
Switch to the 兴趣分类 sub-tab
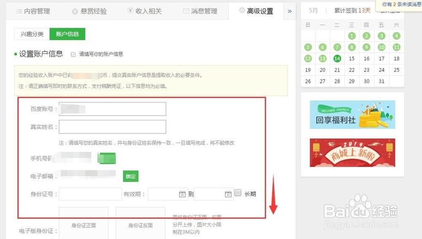click(x=32, y=34)
